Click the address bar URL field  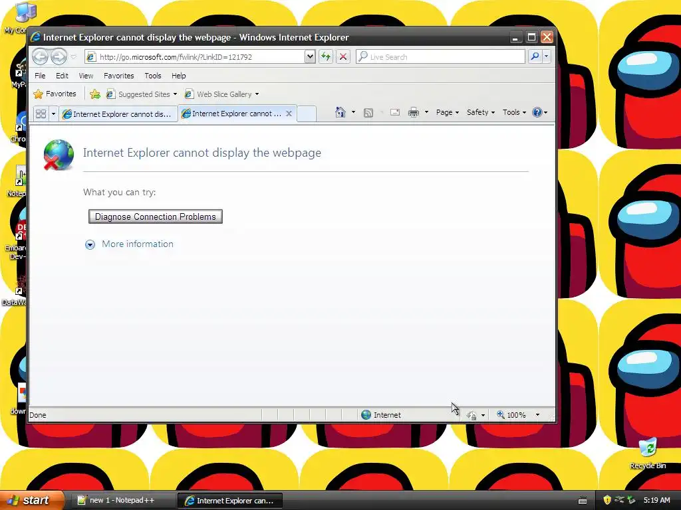click(196, 57)
